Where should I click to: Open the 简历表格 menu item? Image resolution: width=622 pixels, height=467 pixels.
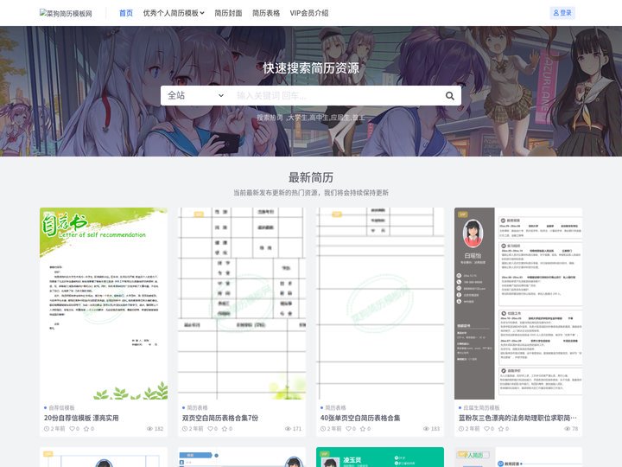266,13
